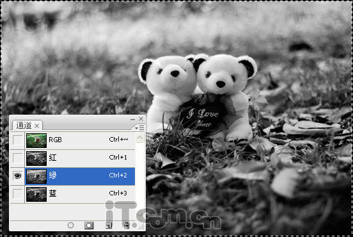Screen dimensions: 353x237
Task: Create new channel icon
Action: pyautogui.click(x=109, y=225)
